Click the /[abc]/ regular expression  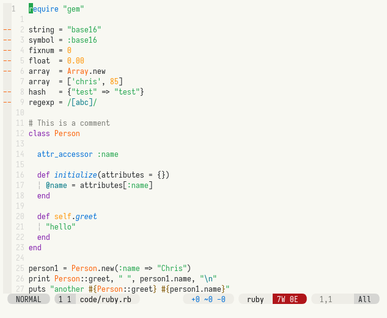pyautogui.click(x=82, y=103)
